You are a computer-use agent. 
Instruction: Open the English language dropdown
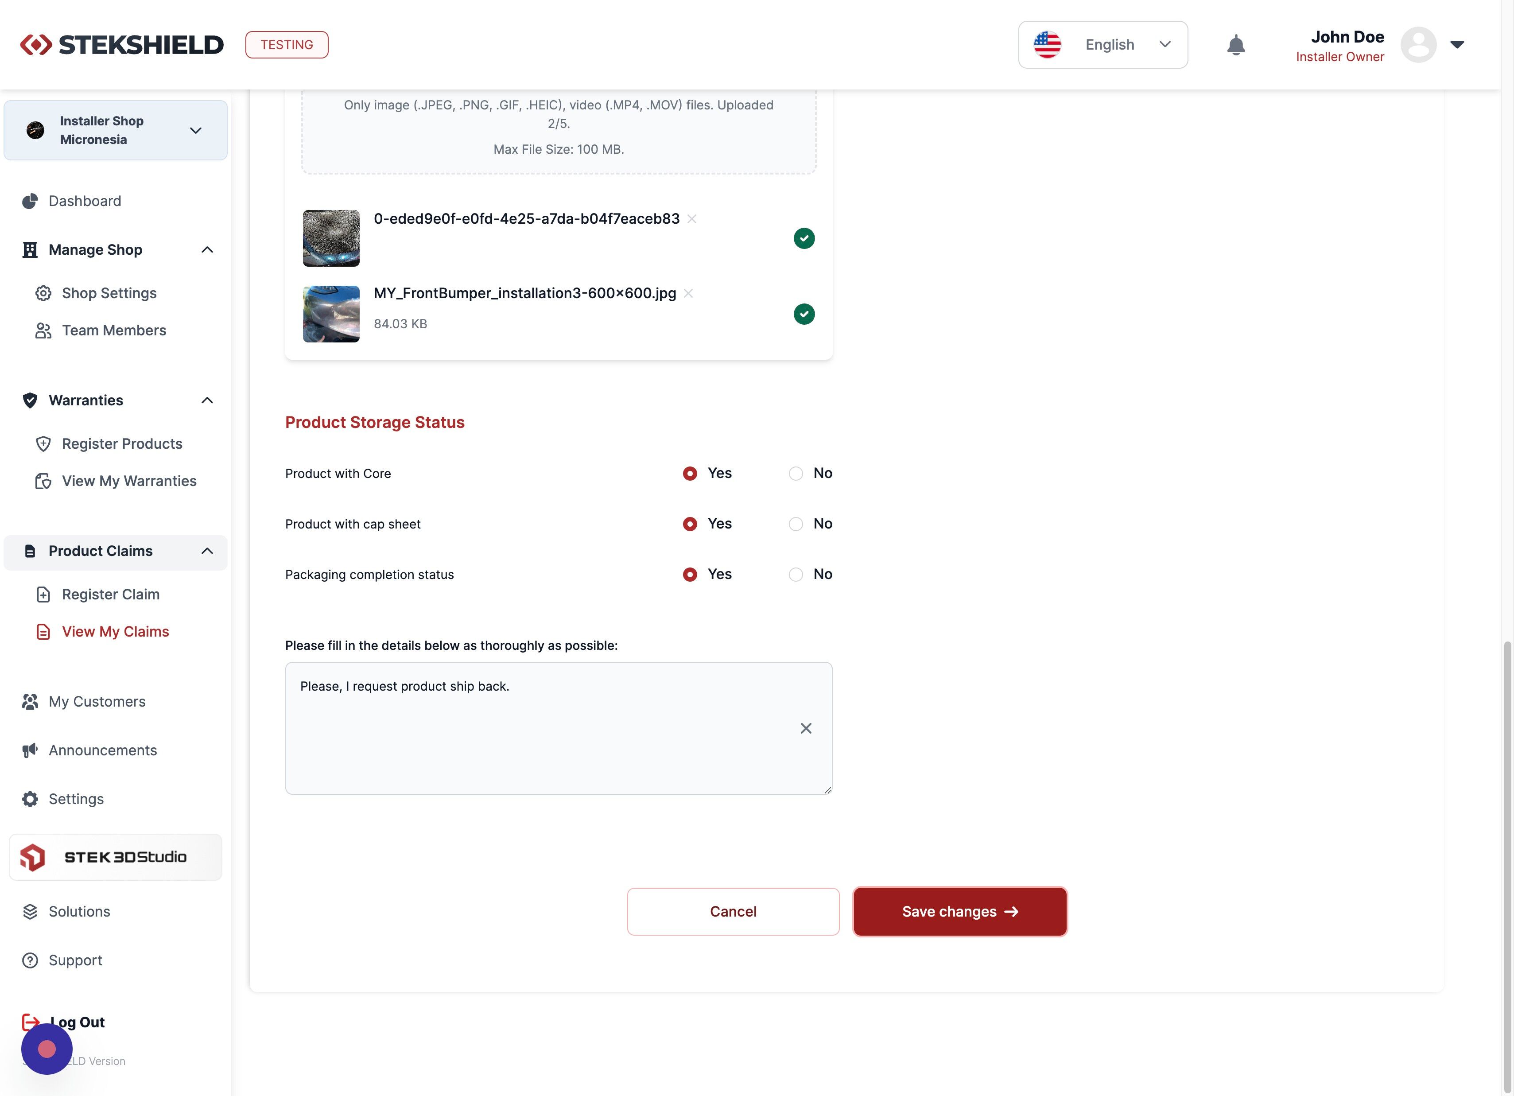pyautogui.click(x=1103, y=45)
